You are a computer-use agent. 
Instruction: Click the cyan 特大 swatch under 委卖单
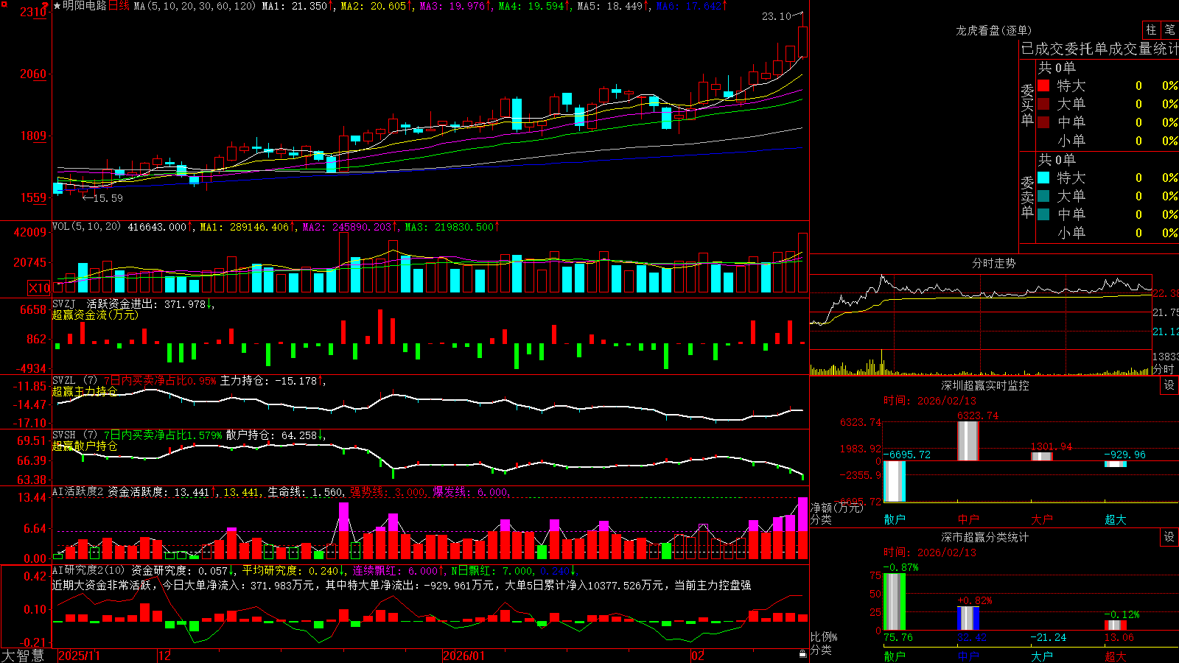coord(1043,178)
